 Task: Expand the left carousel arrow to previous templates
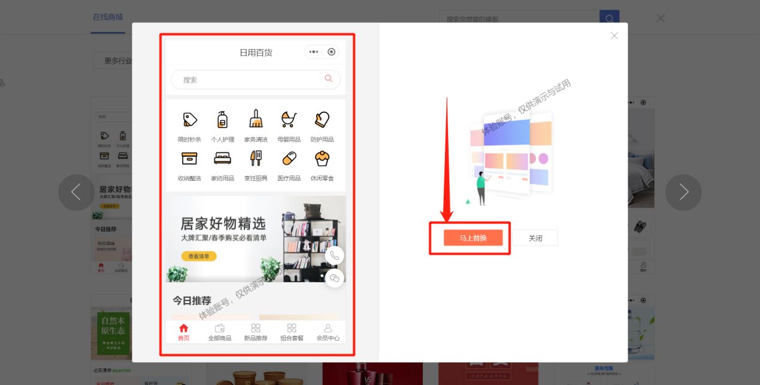[76, 192]
